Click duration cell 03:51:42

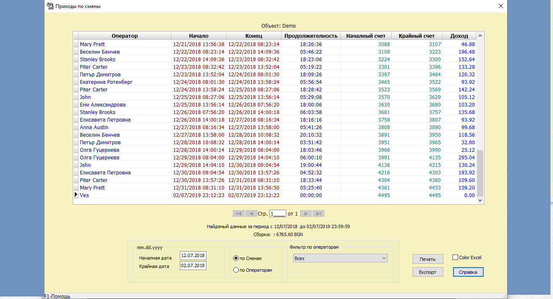(x=311, y=143)
